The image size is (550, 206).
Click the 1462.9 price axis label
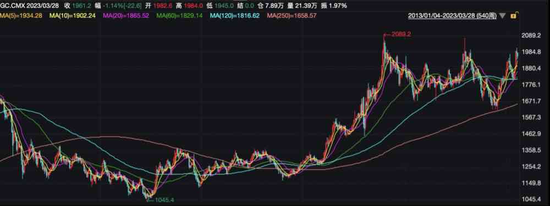pyautogui.click(x=532, y=134)
